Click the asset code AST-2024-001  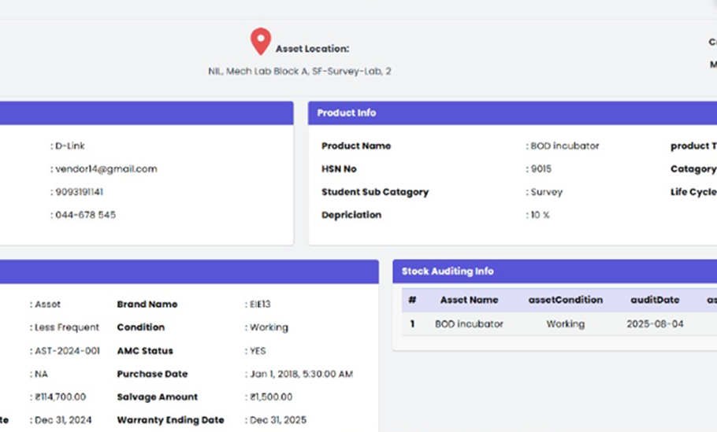(67, 351)
